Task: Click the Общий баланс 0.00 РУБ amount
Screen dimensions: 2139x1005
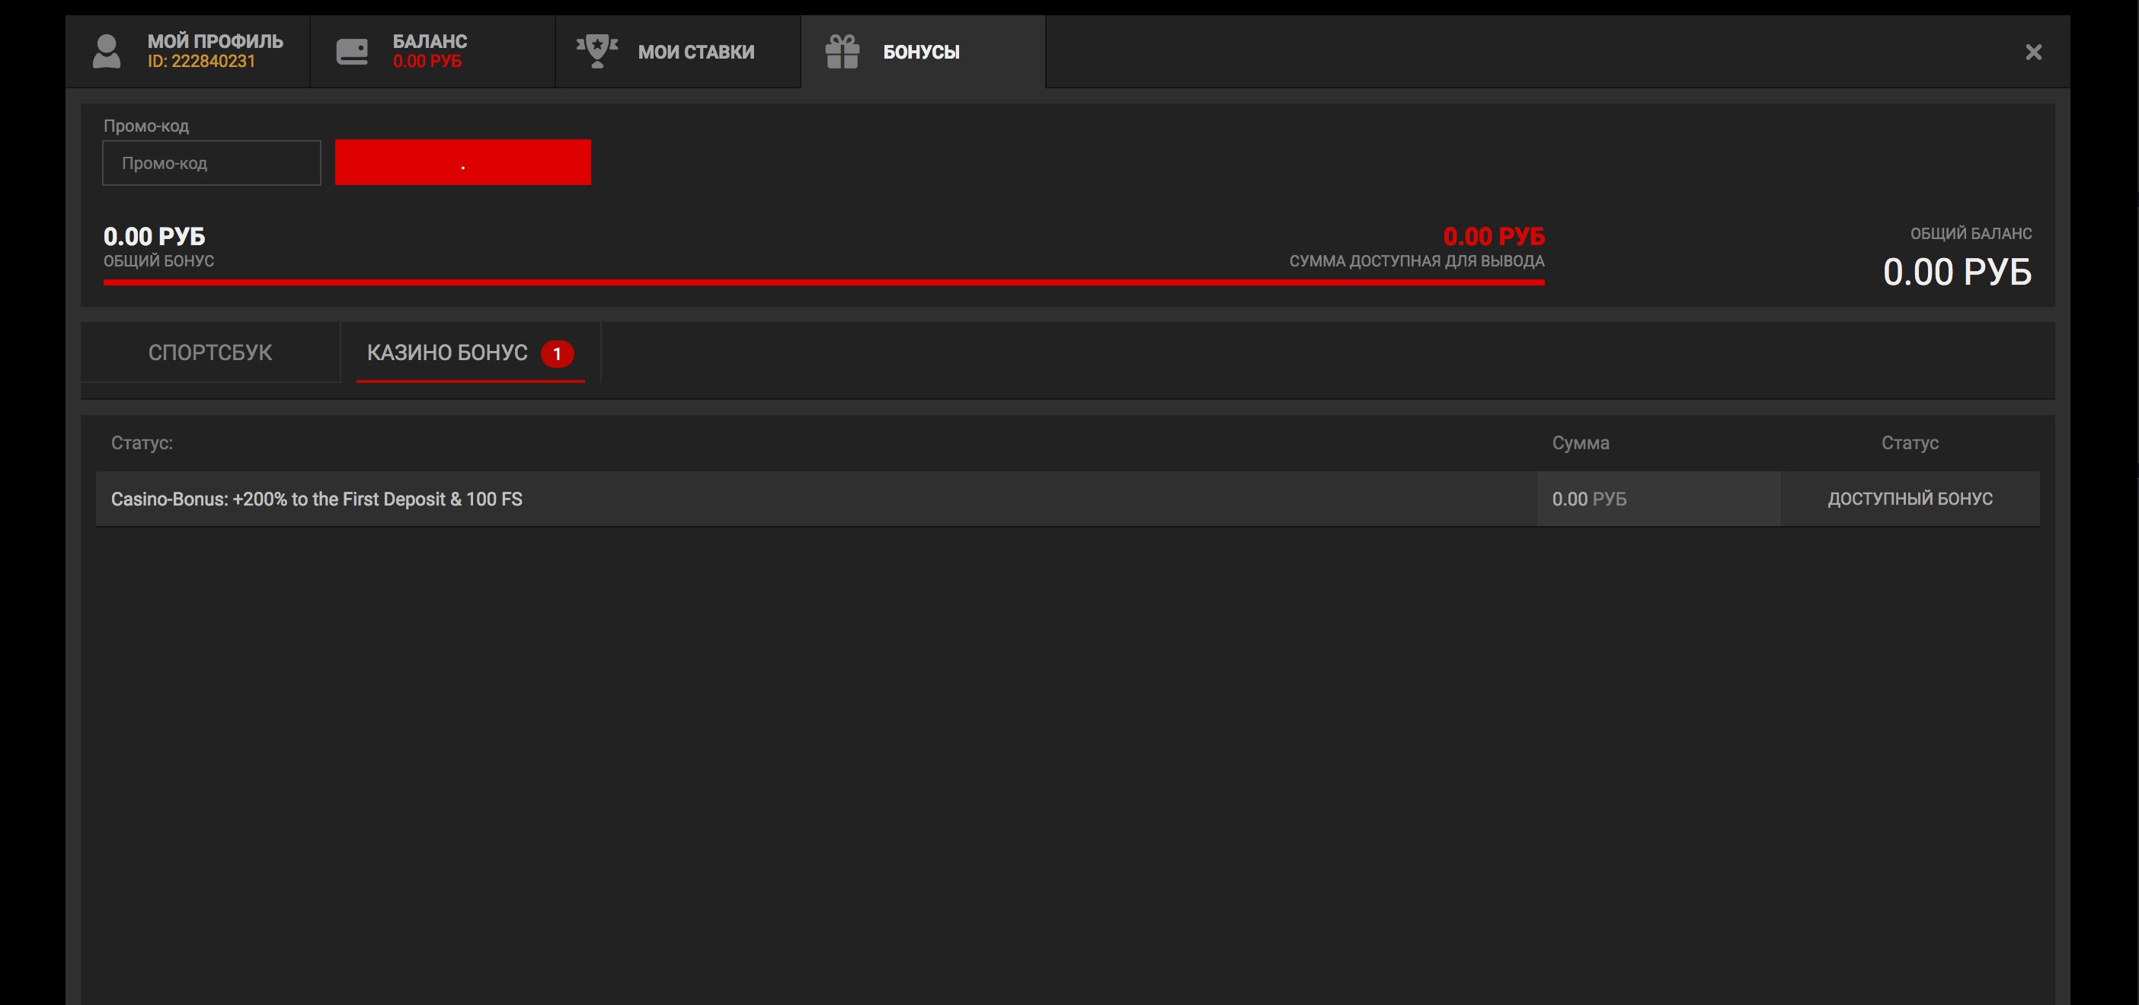Action: point(1956,273)
